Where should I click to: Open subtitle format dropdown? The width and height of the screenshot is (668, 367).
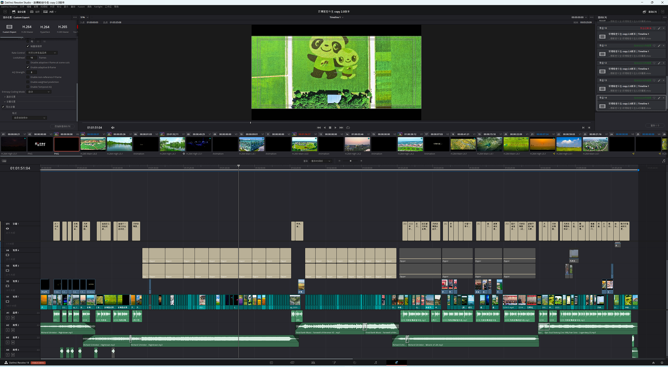point(29,118)
